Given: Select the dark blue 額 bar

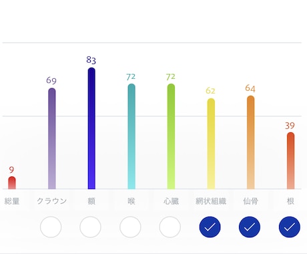Looking at the screenshot, I should point(91,128).
